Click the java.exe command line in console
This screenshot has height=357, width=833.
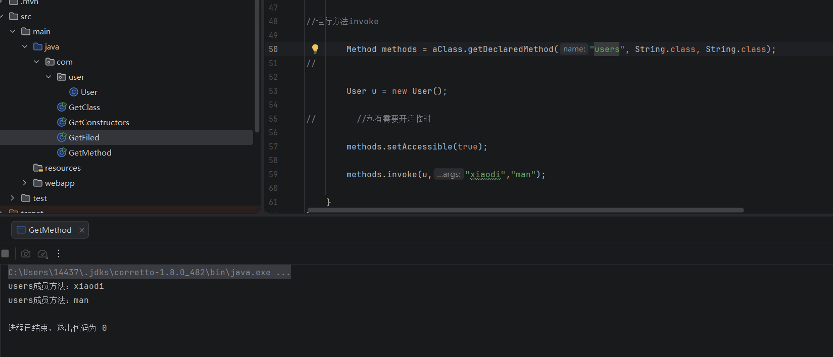[x=149, y=272]
